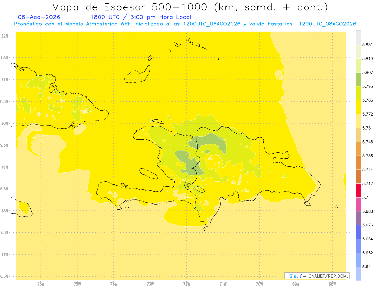
Task: Click the 74W longitude axis label
Action: coord(114,284)
